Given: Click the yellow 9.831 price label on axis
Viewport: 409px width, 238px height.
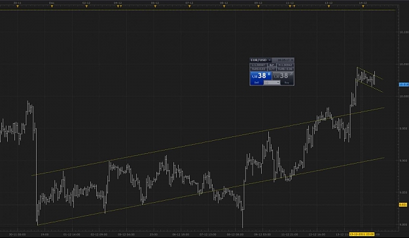Looking at the screenshot, I should pos(403,205).
